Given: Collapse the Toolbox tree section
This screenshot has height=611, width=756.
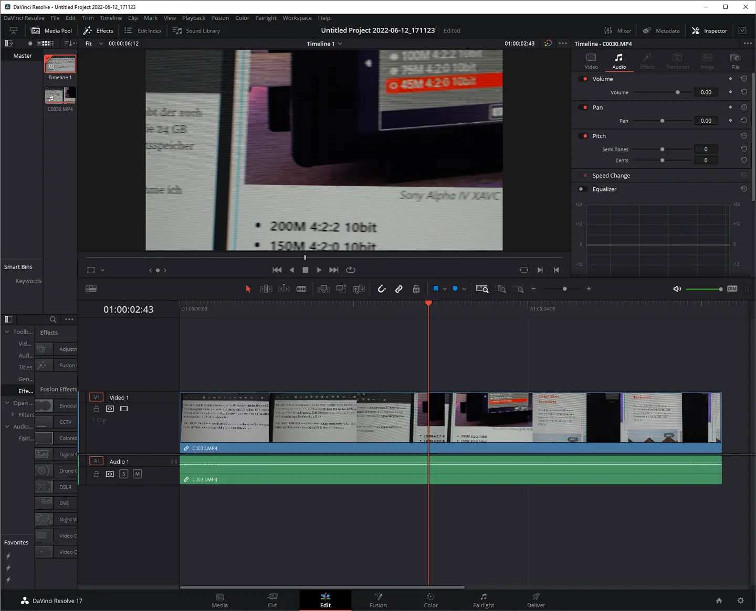Looking at the screenshot, I should 7,332.
